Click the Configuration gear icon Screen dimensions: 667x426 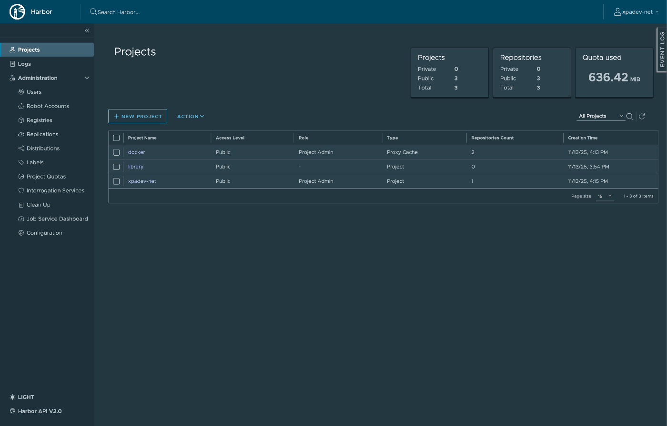point(21,233)
